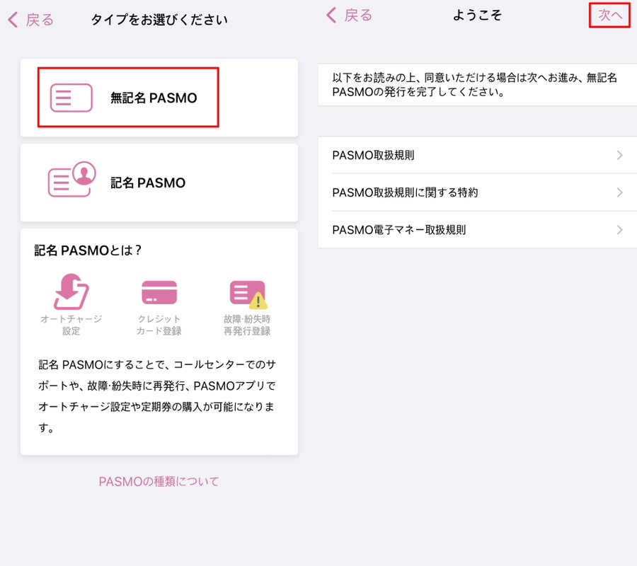Open PASMO取扱規則 row
Viewport: 637px width, 566px height.
tap(478, 155)
